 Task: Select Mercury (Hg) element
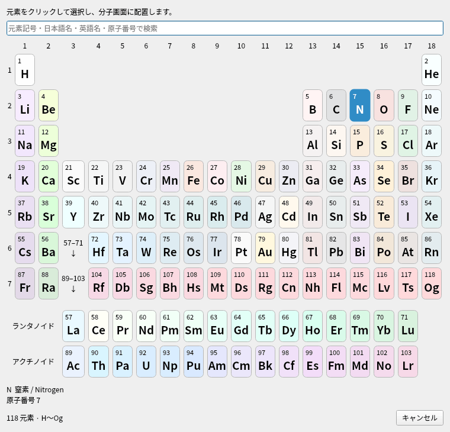point(289,248)
